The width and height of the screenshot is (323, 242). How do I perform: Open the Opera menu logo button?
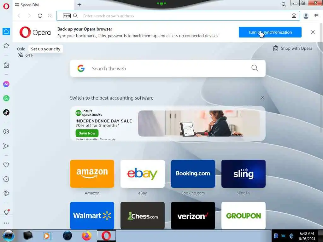tap(6, 6)
